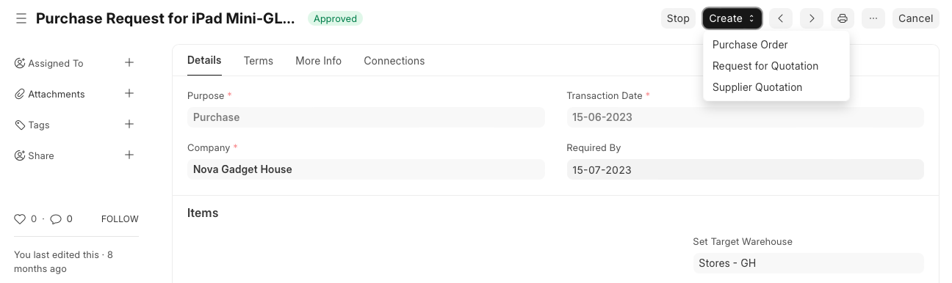Open the three-dots more options menu
This screenshot has height=283, width=952.
click(873, 18)
